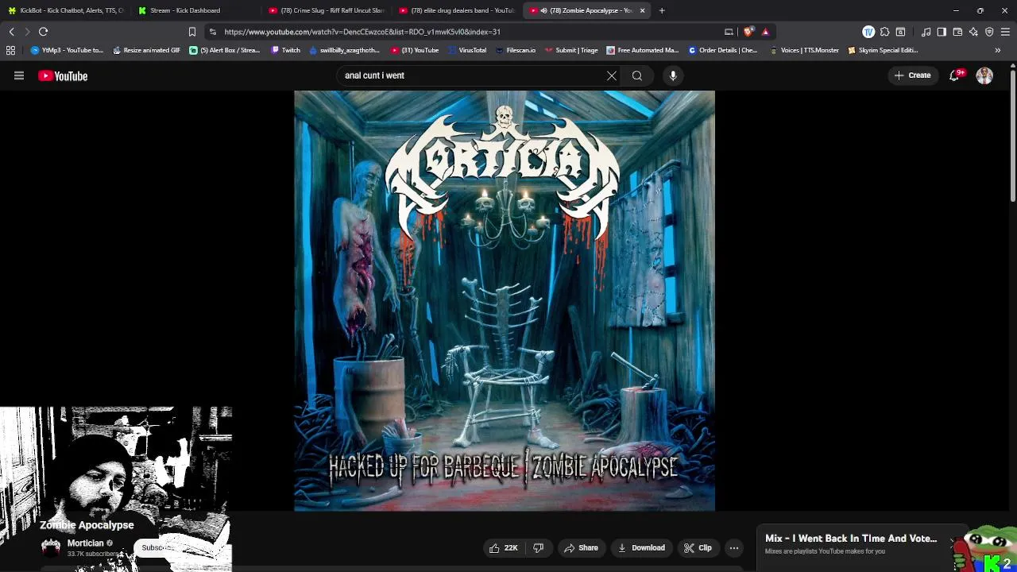This screenshot has width=1017, height=572.
Task: Bookmark this page with bookmark icon
Action: 191,32
